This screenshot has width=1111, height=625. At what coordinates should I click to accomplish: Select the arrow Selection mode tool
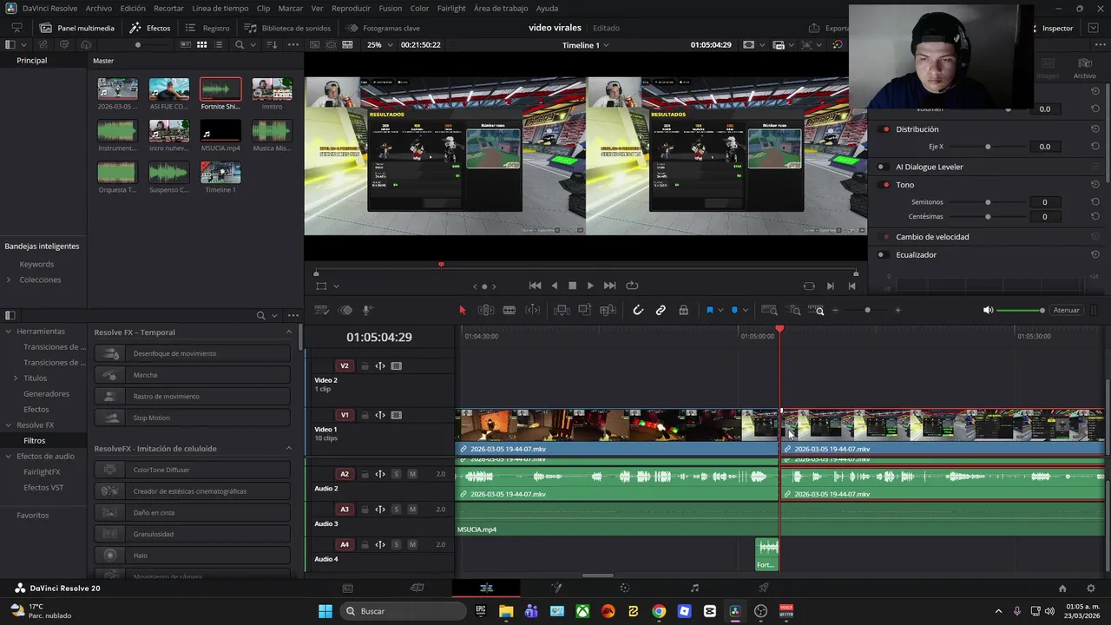(462, 310)
